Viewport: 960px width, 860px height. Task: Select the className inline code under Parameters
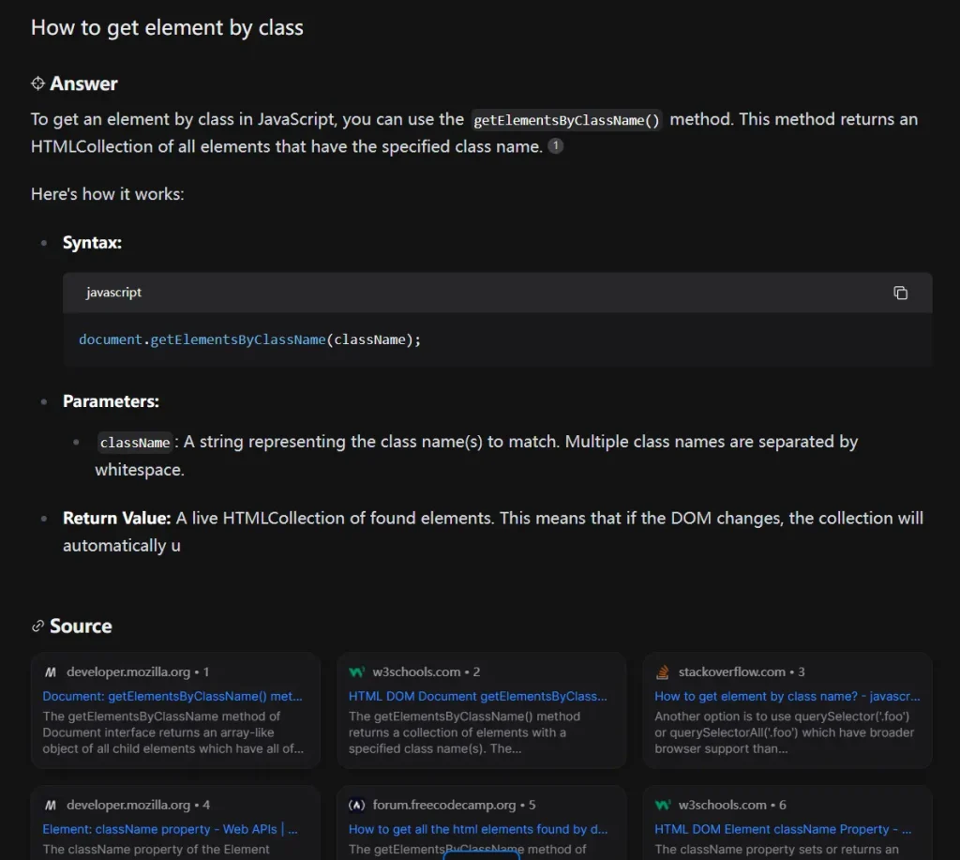(x=135, y=442)
